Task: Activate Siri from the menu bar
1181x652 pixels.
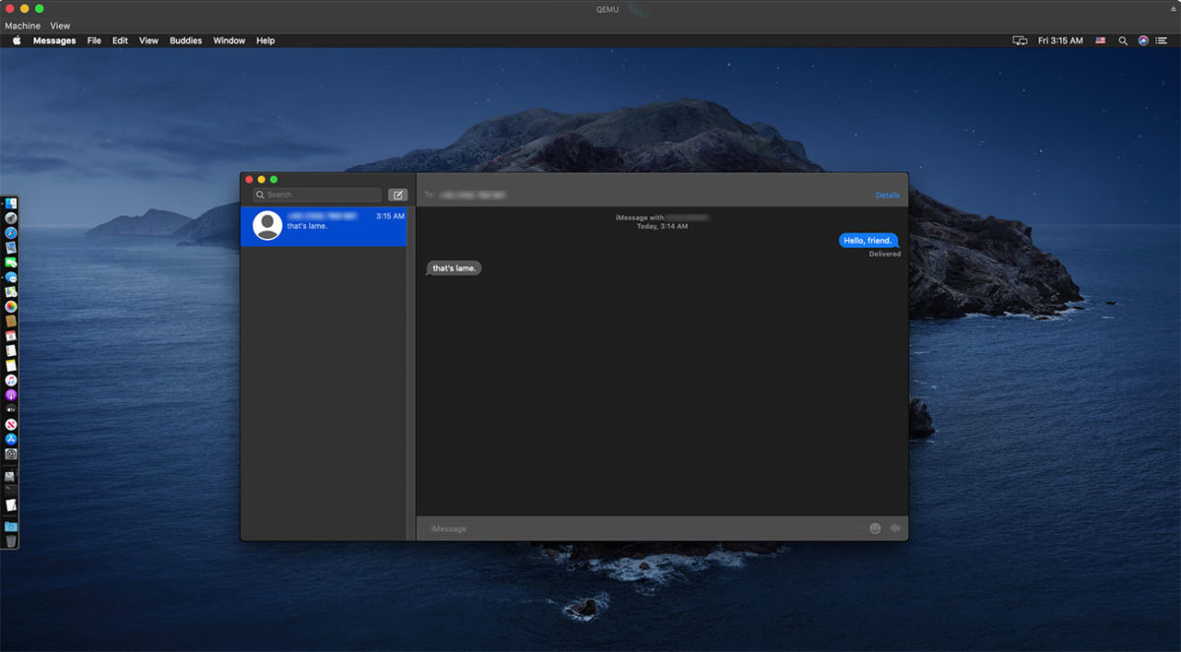Action: click(x=1143, y=41)
